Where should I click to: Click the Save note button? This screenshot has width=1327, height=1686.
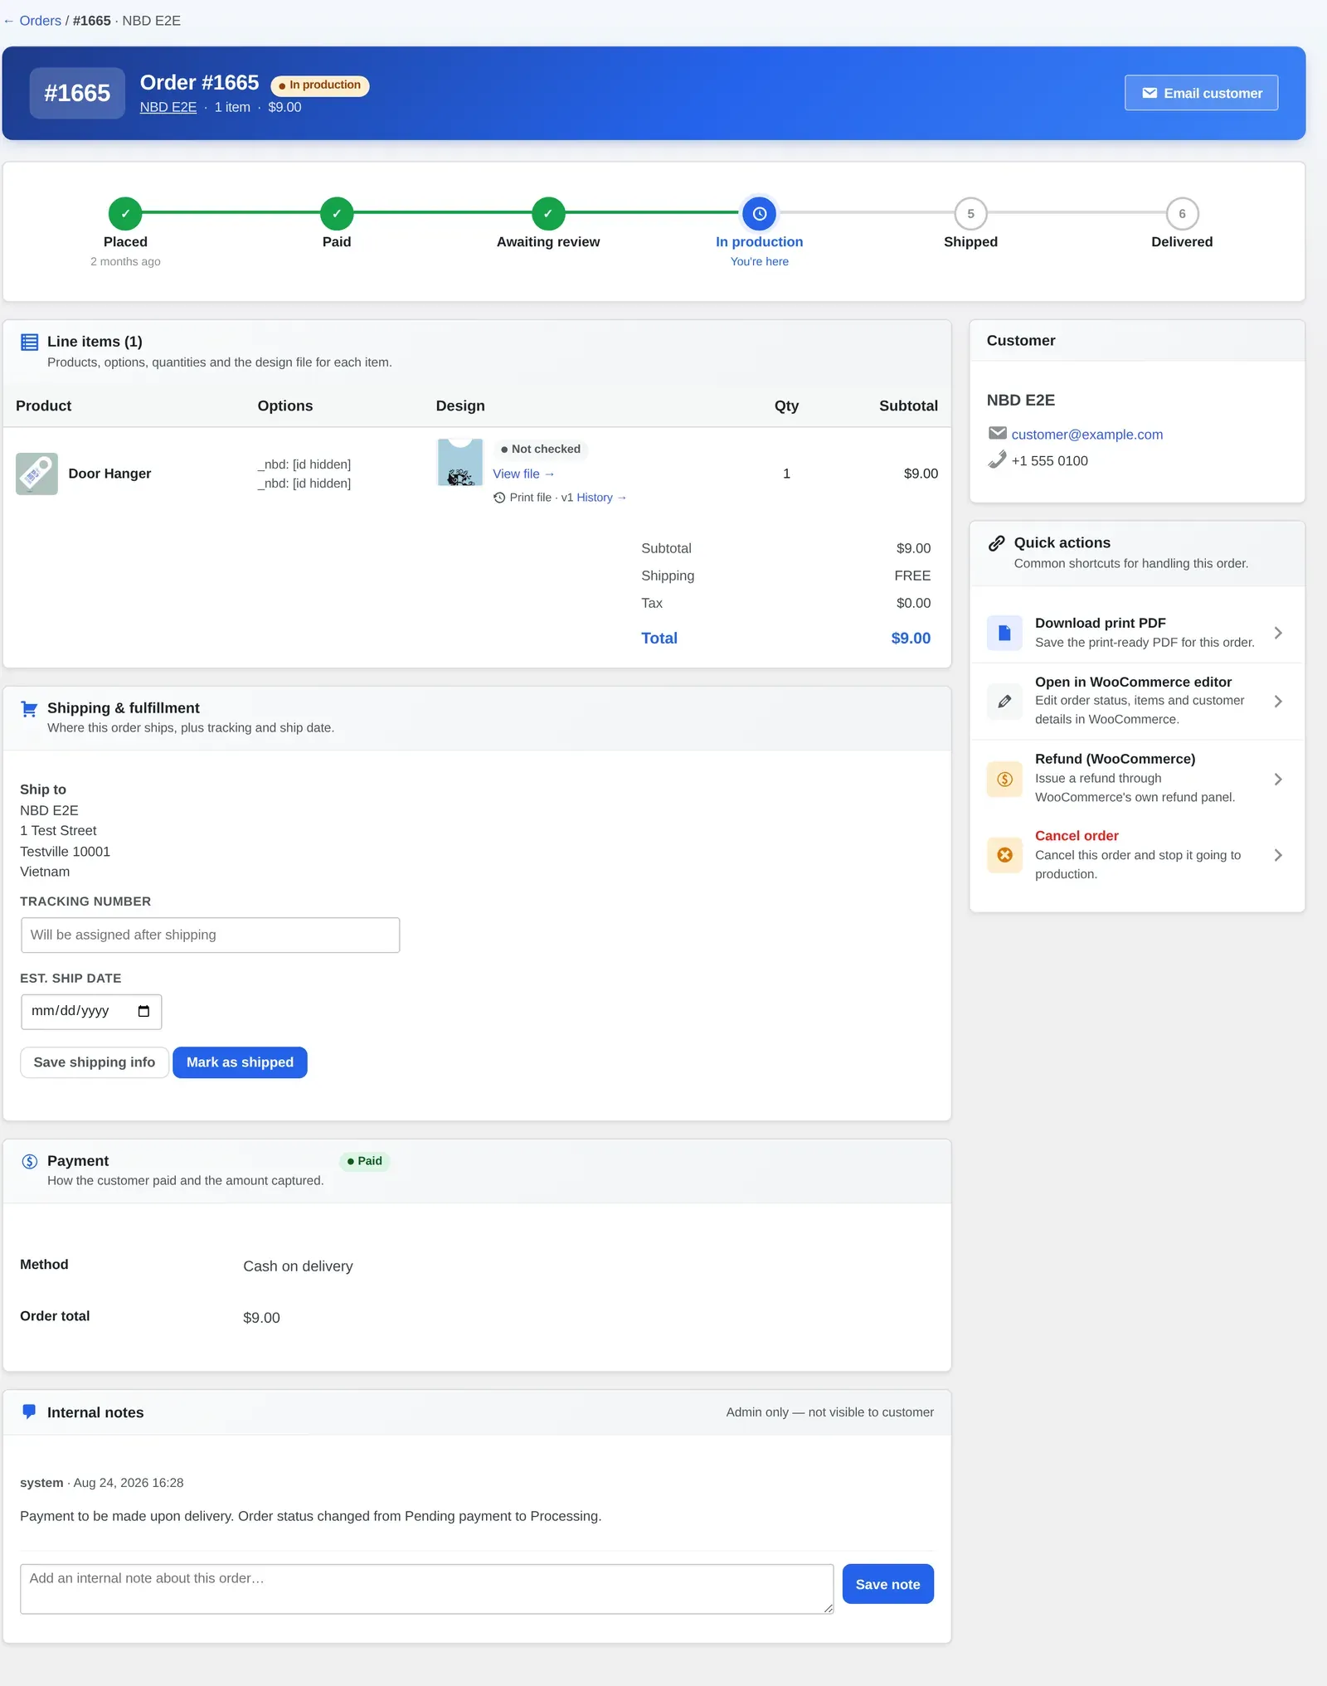click(x=887, y=1584)
